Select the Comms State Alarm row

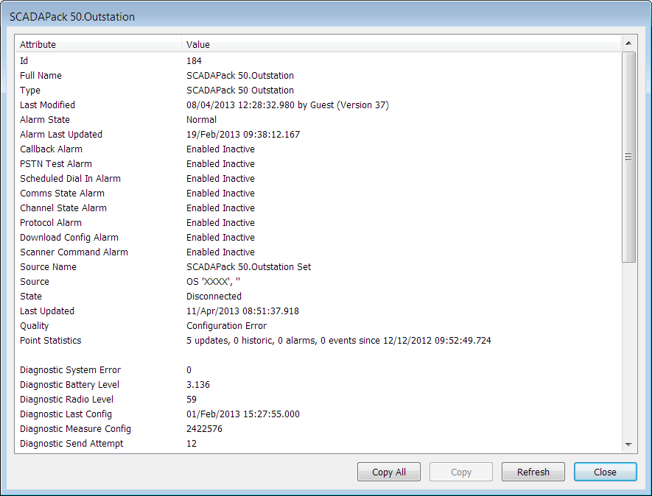[62, 194]
